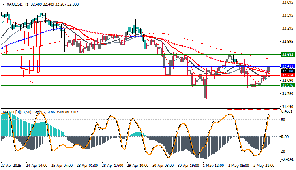Click the 33.895 price axis label
The height and width of the screenshot is (170, 296).
coord(287,2)
